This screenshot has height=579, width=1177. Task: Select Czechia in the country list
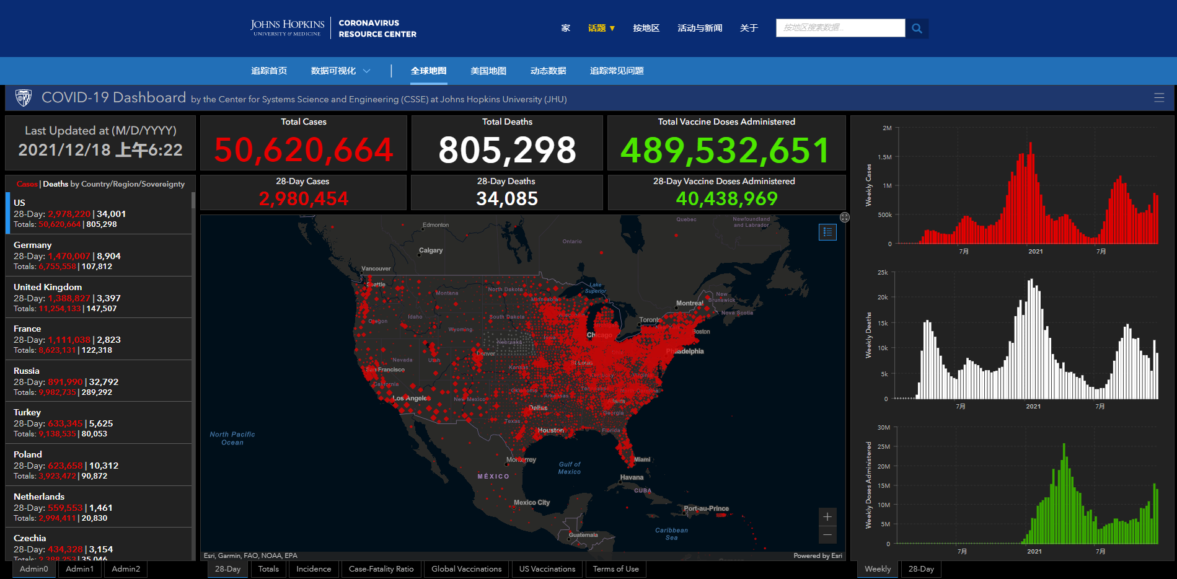tap(99, 545)
